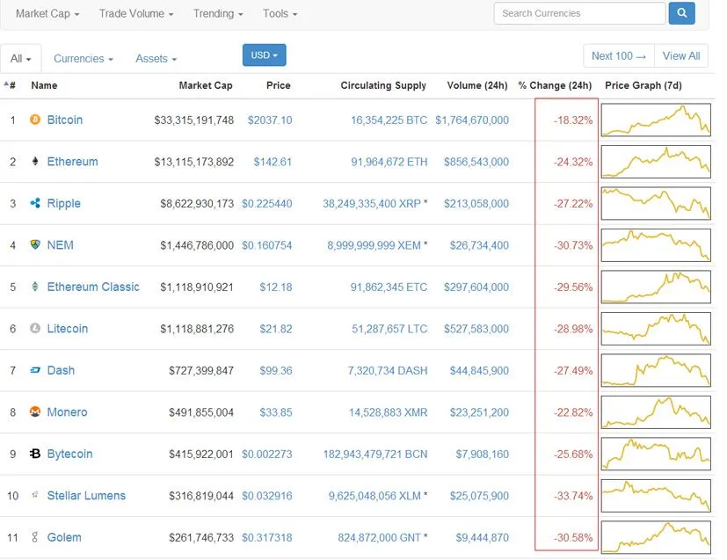Click Bitcoin market cap $33,315,191,748
727x560 pixels.
click(193, 120)
